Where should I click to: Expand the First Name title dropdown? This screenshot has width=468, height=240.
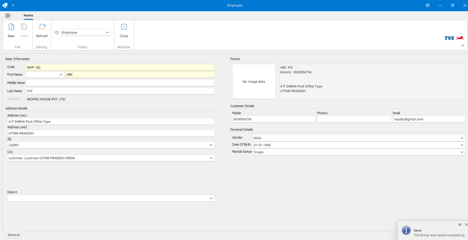pos(60,75)
